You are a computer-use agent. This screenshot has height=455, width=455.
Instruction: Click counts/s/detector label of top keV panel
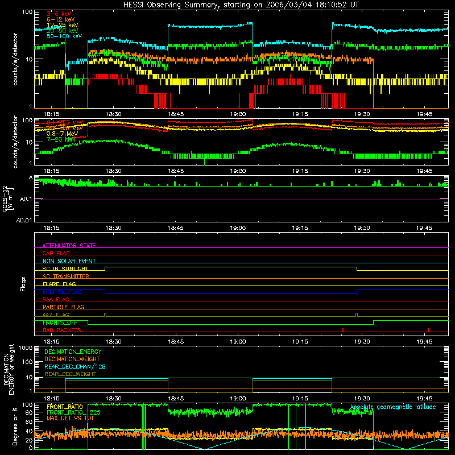(15, 59)
